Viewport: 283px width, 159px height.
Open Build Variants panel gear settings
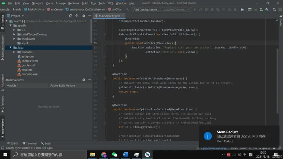[84, 80]
